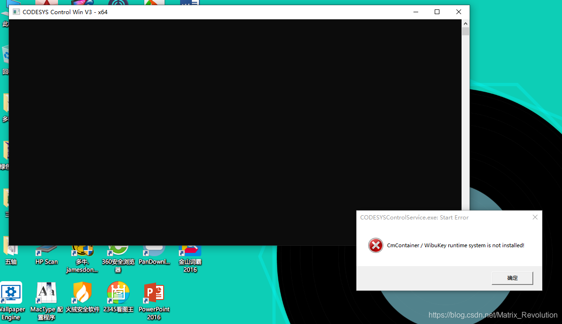Maximize the CODESYS Control Win window

[x=437, y=12]
